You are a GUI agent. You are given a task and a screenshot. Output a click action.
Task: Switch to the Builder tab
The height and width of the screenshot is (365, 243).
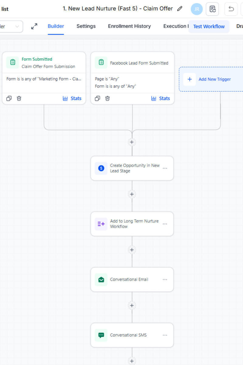coord(56,26)
